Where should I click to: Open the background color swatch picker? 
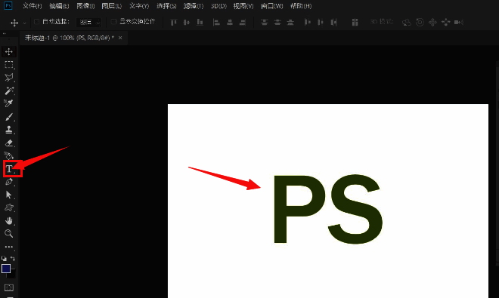coord(13,275)
